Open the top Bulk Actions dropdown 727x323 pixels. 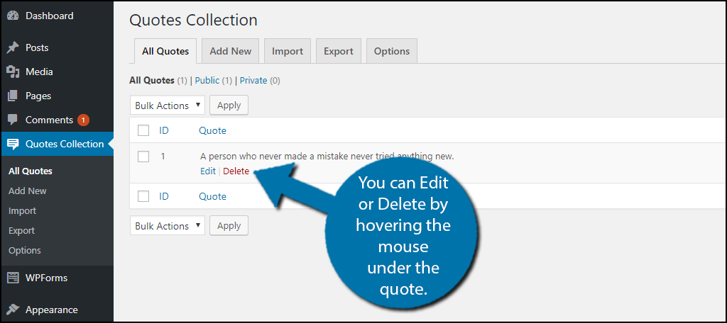pyautogui.click(x=168, y=106)
